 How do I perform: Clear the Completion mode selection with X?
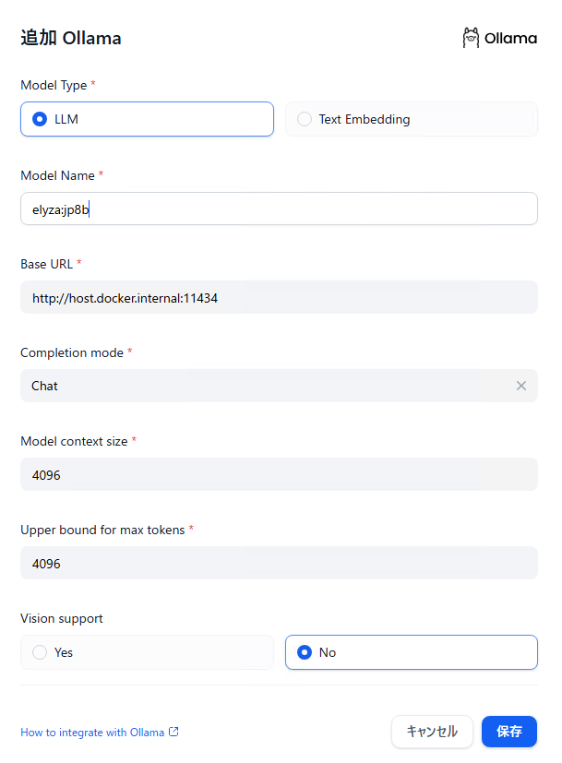coord(521,386)
